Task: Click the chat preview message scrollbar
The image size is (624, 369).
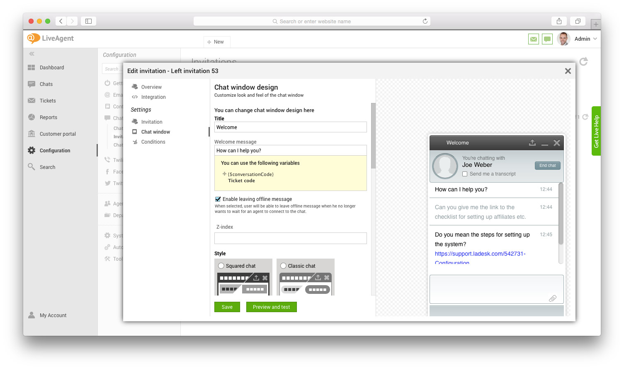Action: tap(561, 214)
